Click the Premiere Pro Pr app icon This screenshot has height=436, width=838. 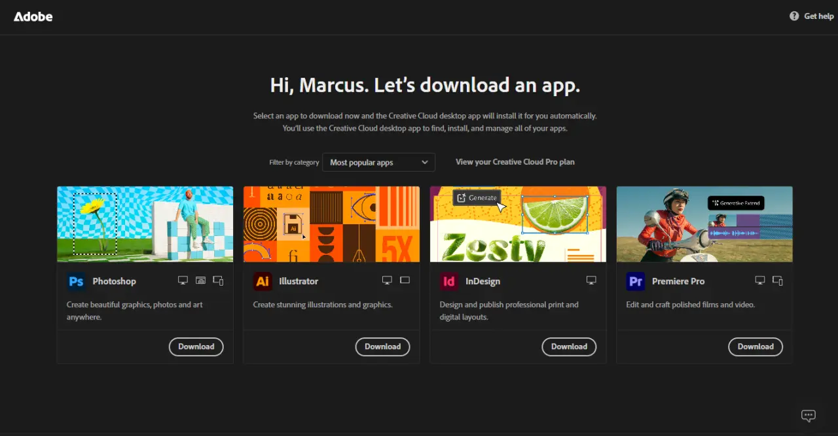(x=636, y=282)
